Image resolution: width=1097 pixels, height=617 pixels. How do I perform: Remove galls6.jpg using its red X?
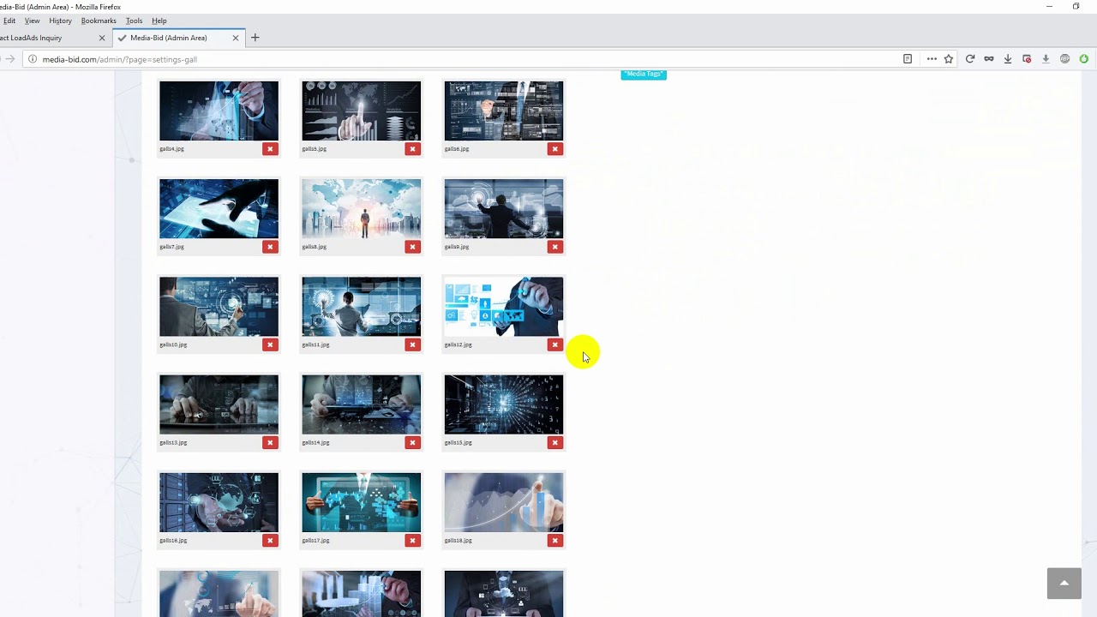554,149
